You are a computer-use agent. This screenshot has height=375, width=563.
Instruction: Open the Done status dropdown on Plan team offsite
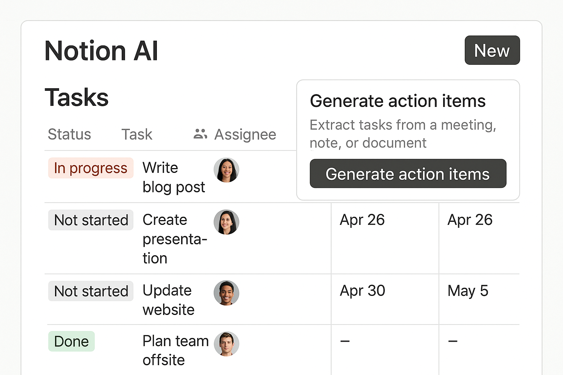pyautogui.click(x=71, y=341)
